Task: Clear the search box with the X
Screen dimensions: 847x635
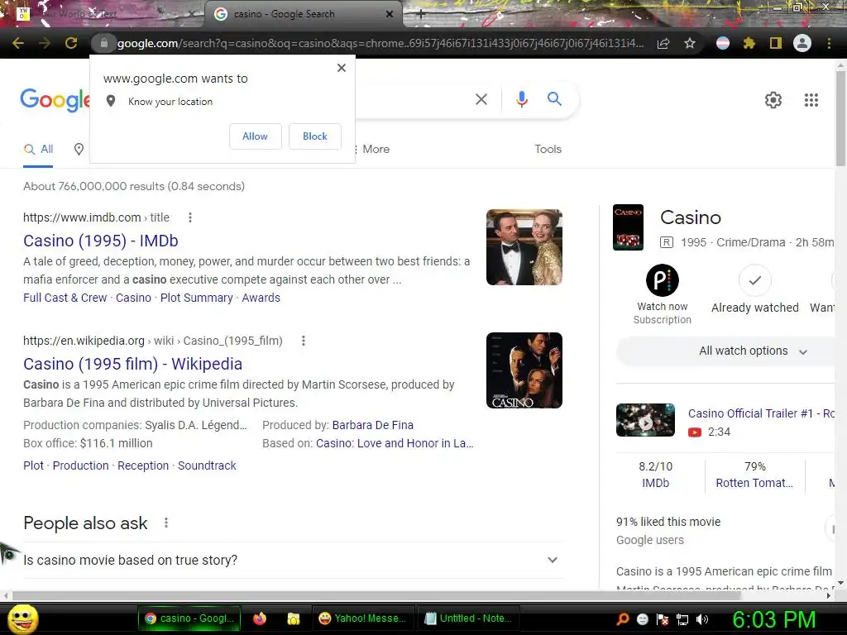Action: point(481,99)
